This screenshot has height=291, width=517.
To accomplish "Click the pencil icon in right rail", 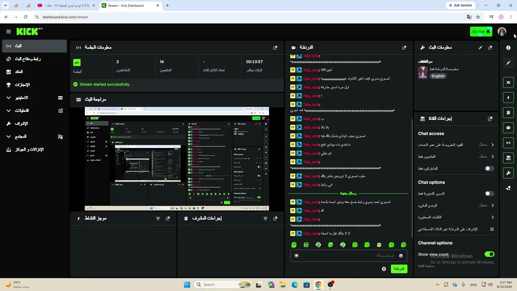I will pyautogui.click(x=508, y=63).
